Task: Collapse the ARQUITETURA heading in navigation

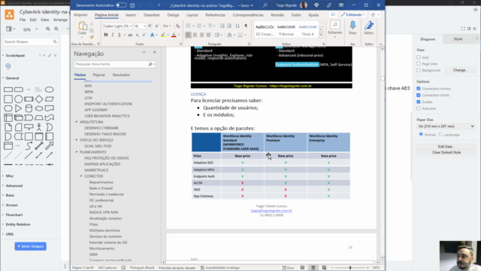Action: pyautogui.click(x=77, y=122)
